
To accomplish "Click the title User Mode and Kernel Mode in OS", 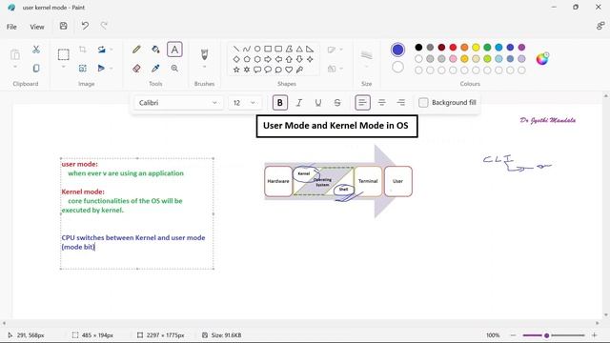I will [335, 126].
